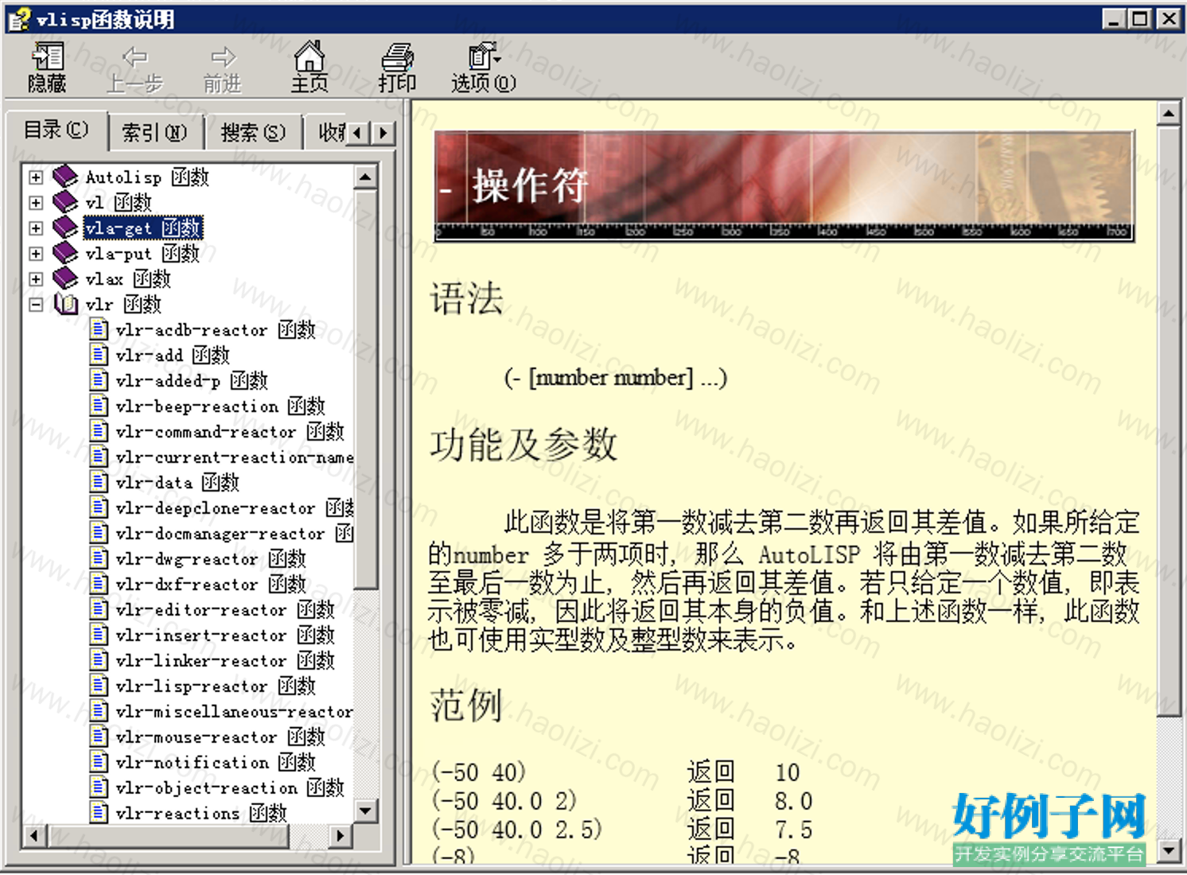Screen dimensions: 1187x875
Task: Switch to the 搜索(S) search tab
Action: (253, 132)
